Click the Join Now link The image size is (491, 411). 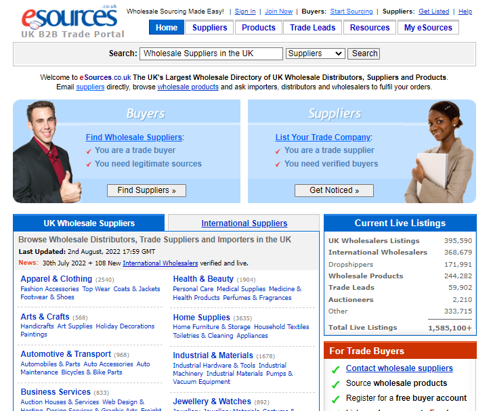pyautogui.click(x=279, y=12)
